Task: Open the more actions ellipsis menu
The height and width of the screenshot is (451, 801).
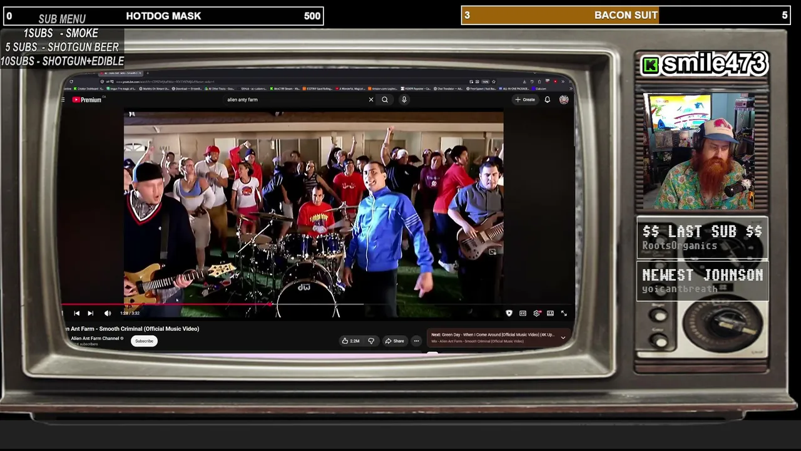Action: click(416, 341)
